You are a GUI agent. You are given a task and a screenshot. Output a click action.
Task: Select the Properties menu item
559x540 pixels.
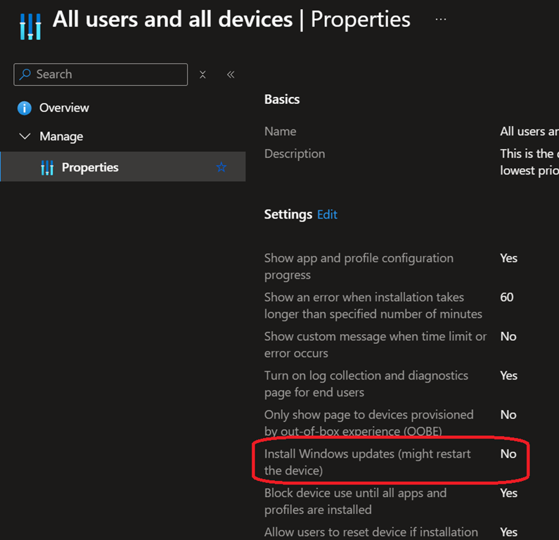click(x=90, y=167)
